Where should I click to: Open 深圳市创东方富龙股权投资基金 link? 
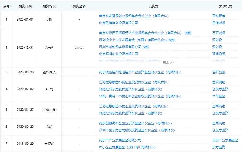(x=137, y=130)
